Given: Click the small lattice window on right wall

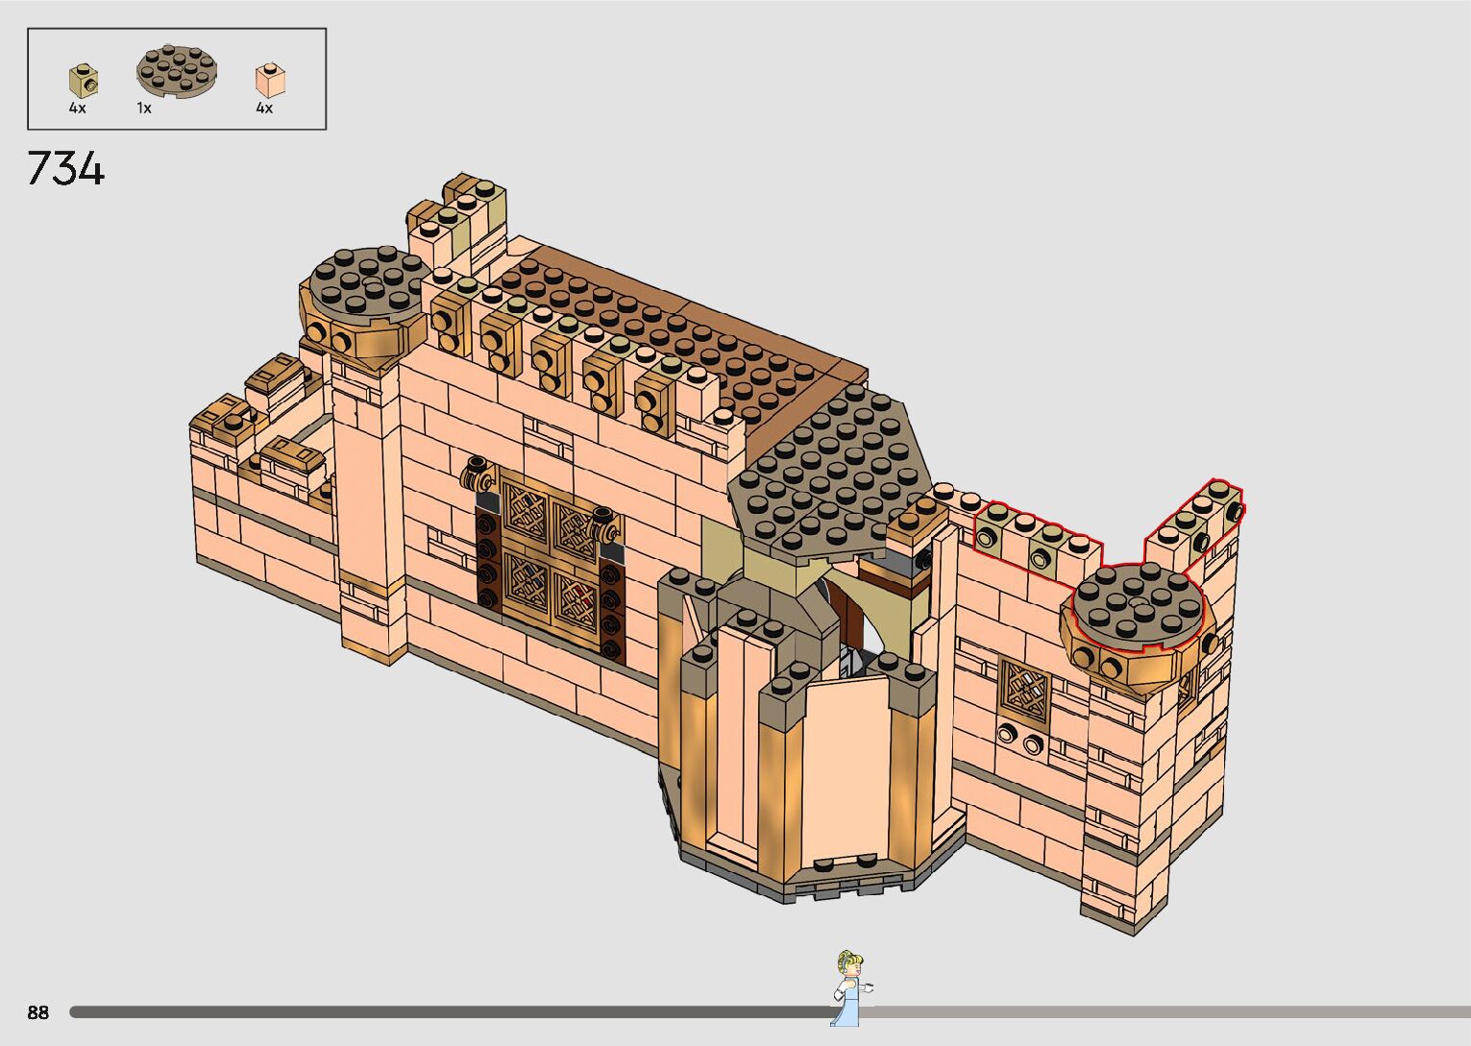Looking at the screenshot, I should (1024, 688).
